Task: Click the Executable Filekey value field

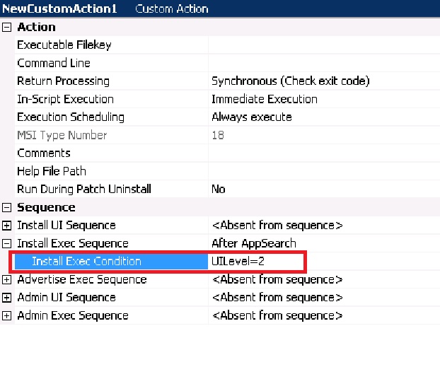Action: (323, 45)
